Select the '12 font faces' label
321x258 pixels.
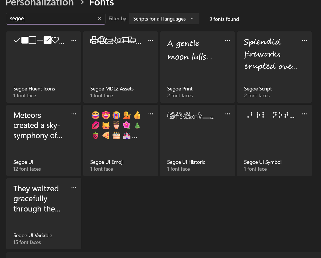pyautogui.click(x=27, y=169)
